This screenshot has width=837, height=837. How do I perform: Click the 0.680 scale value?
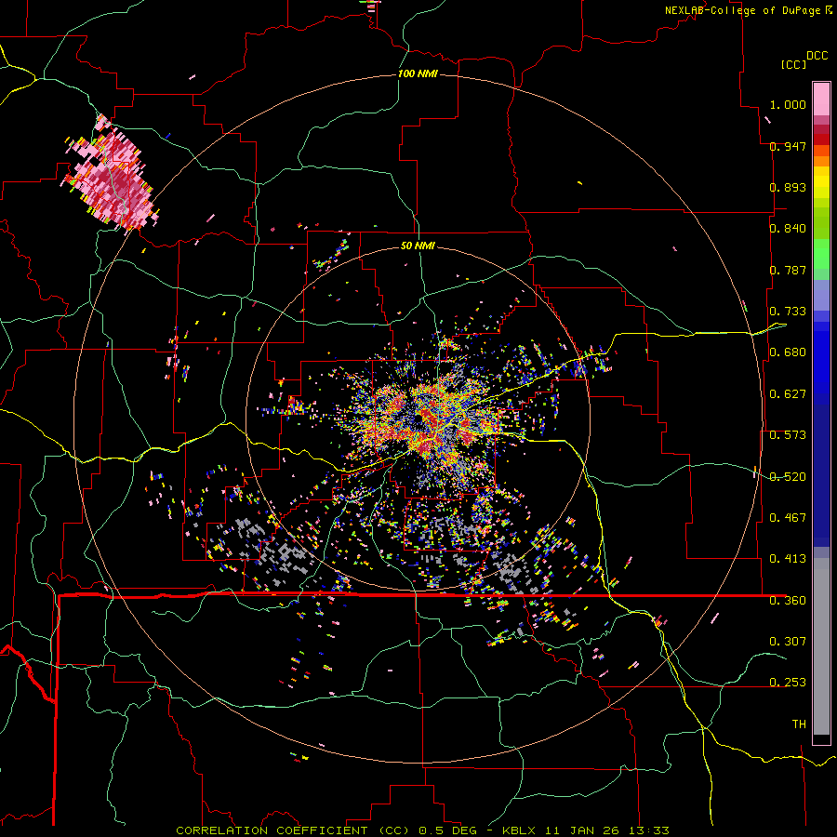(x=788, y=352)
